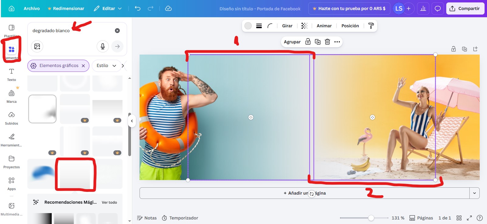Viewport: 487px width, 224px height.
Task: Click the grey fill color swatch
Action: pos(248,26)
